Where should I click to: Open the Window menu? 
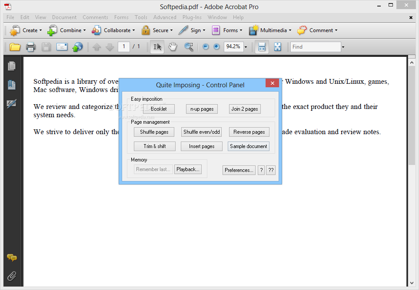coord(217,17)
